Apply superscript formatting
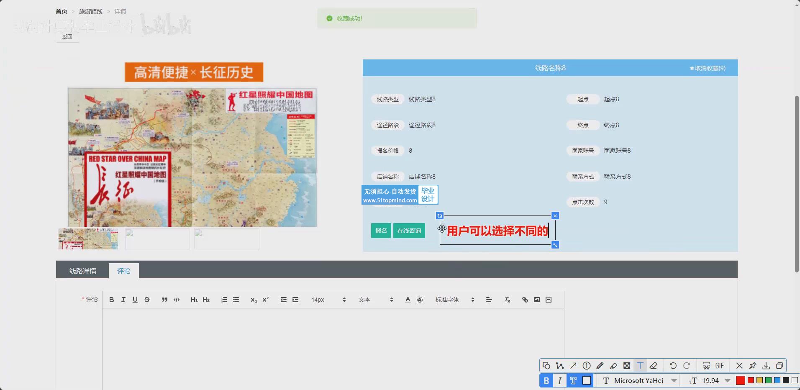The image size is (800, 390). (x=265, y=300)
